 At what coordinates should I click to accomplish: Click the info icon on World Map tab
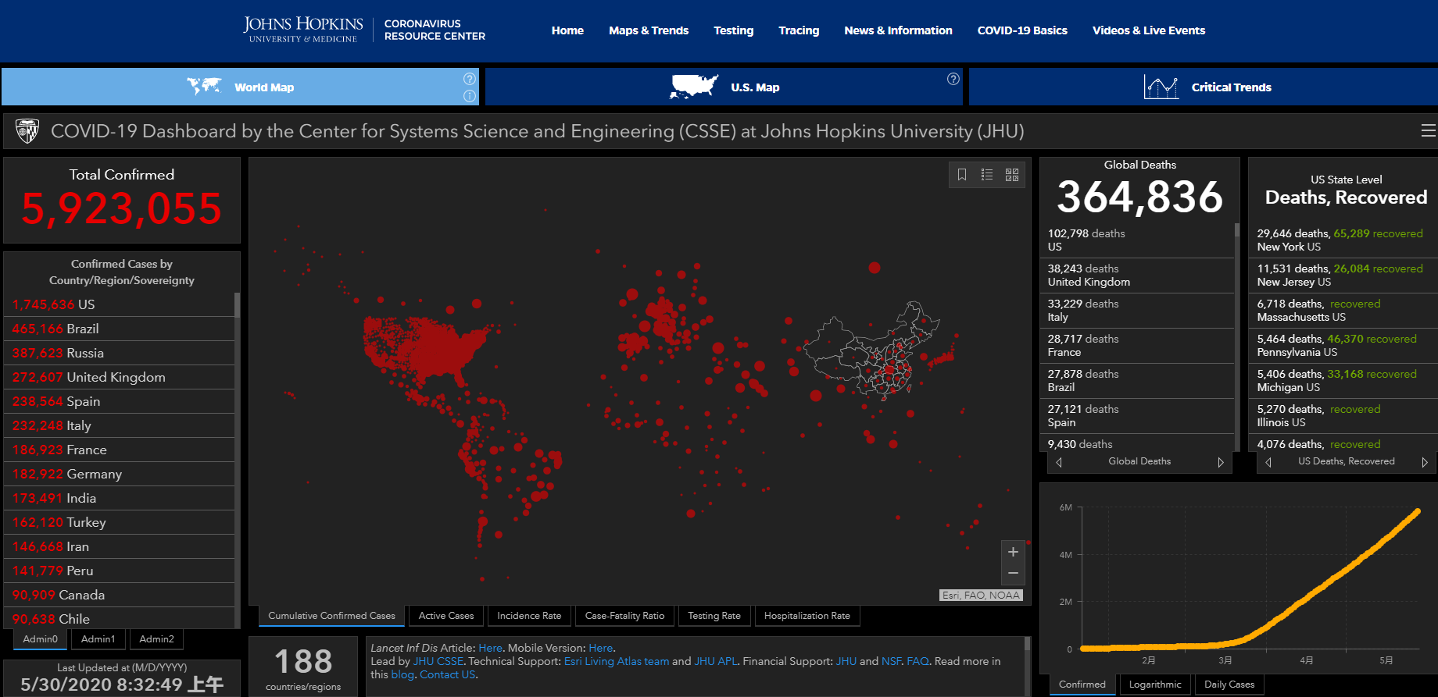469,96
